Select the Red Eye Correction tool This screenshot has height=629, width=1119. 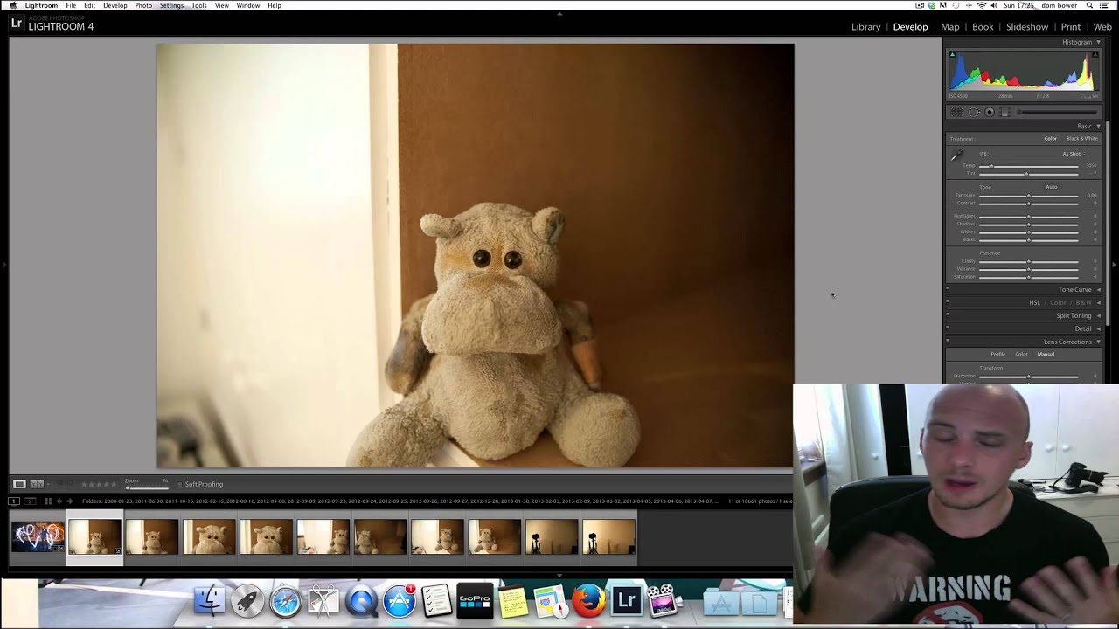tap(990, 113)
